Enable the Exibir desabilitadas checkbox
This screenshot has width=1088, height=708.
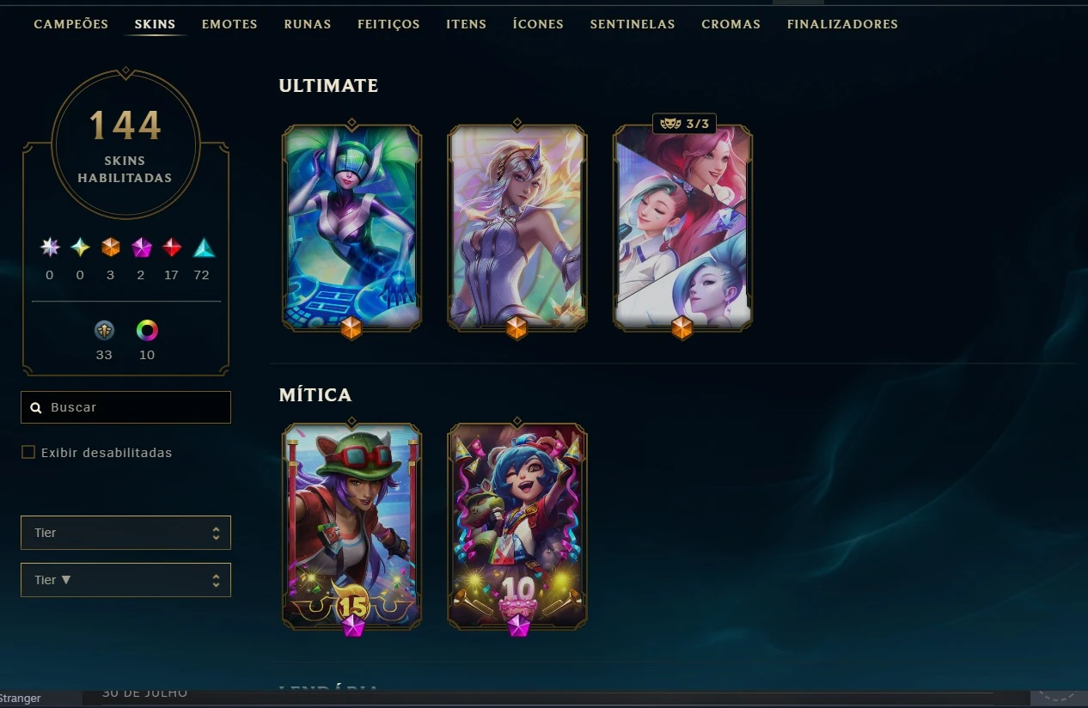tap(28, 452)
